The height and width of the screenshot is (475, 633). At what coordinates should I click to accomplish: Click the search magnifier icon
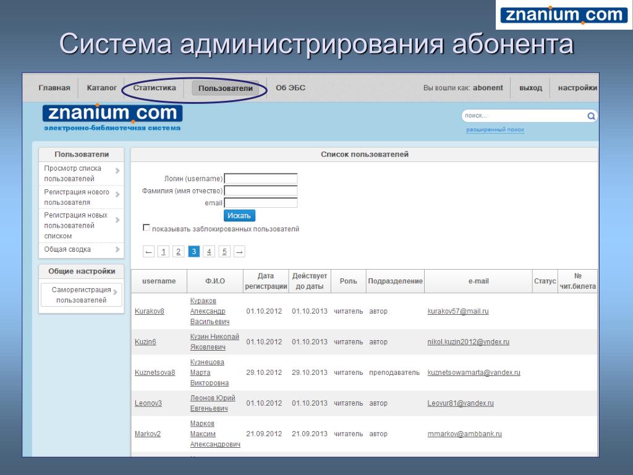click(x=591, y=116)
